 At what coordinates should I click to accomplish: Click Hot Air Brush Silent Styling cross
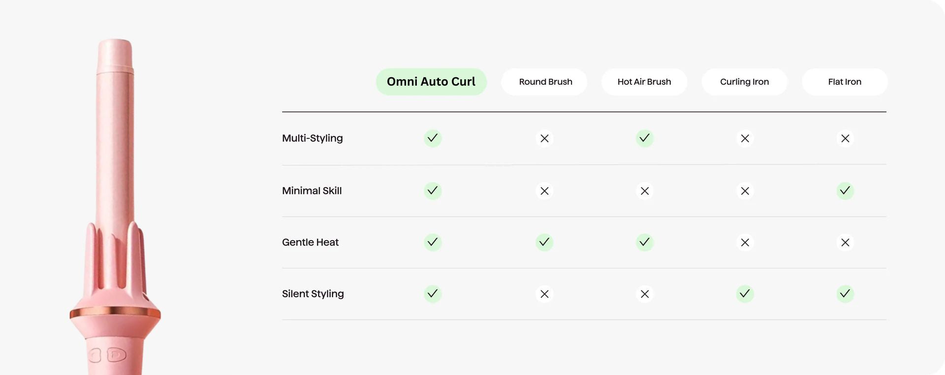(645, 294)
